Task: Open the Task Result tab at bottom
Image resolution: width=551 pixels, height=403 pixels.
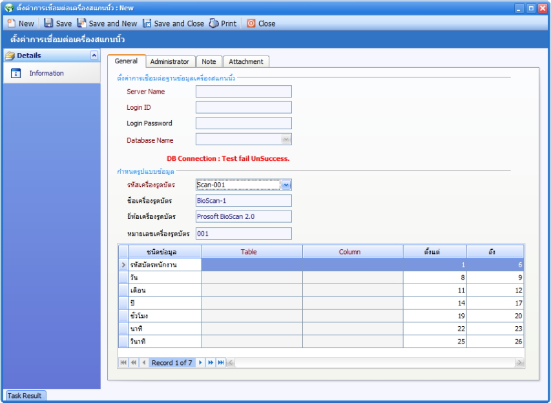Action: pyautogui.click(x=25, y=396)
